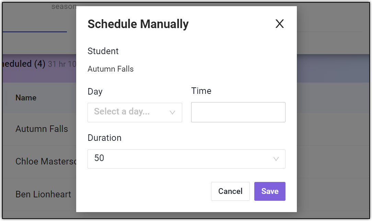Click the Time field label

(201, 91)
